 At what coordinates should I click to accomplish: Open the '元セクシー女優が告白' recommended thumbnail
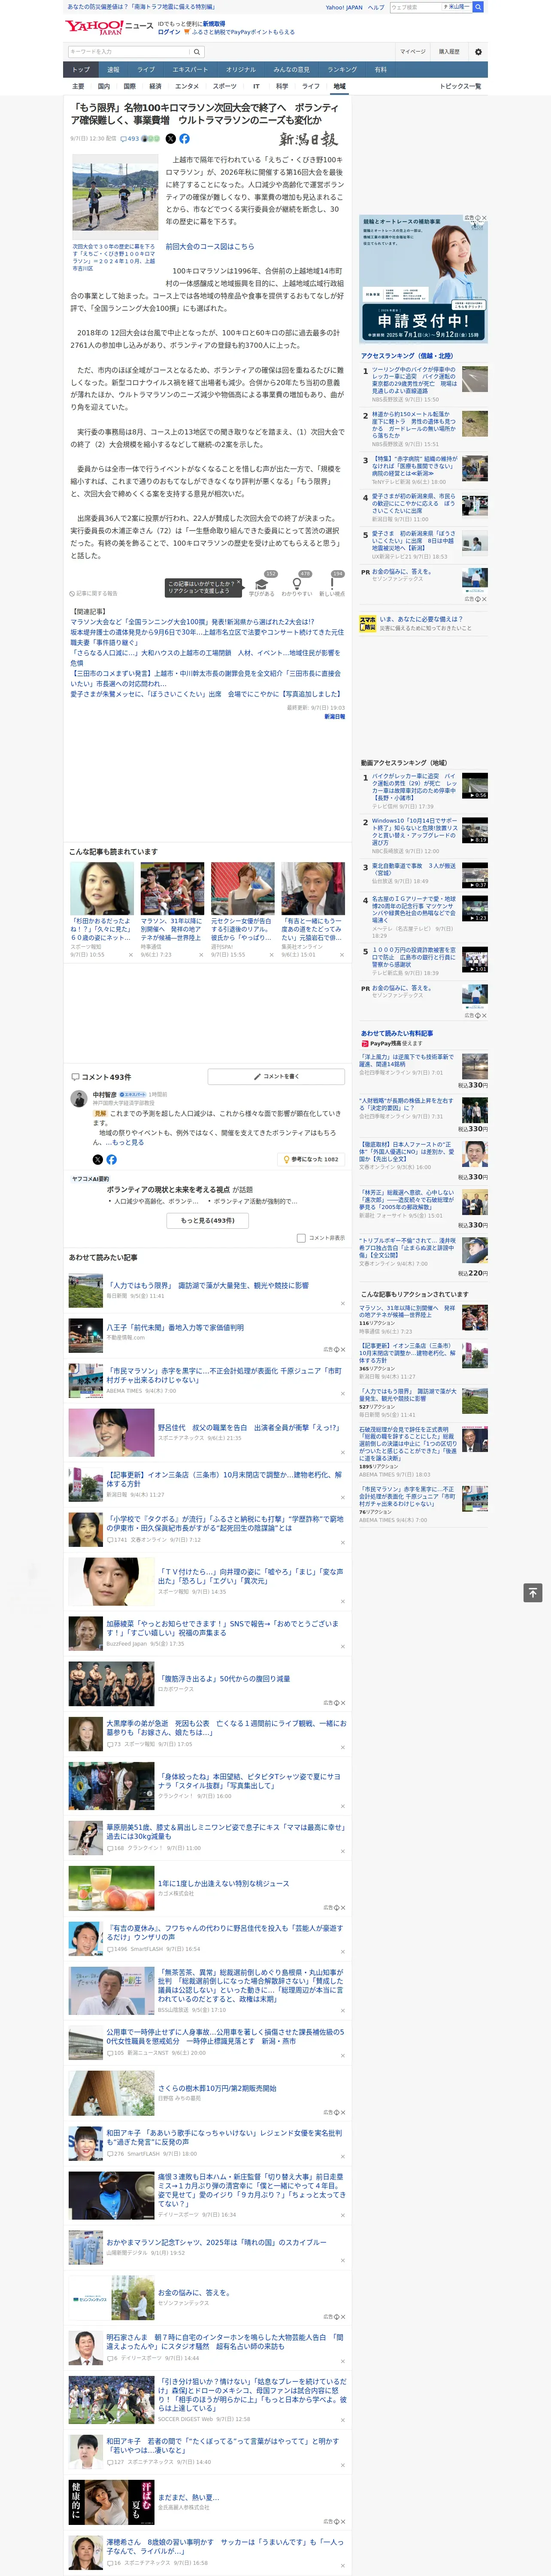point(242,888)
